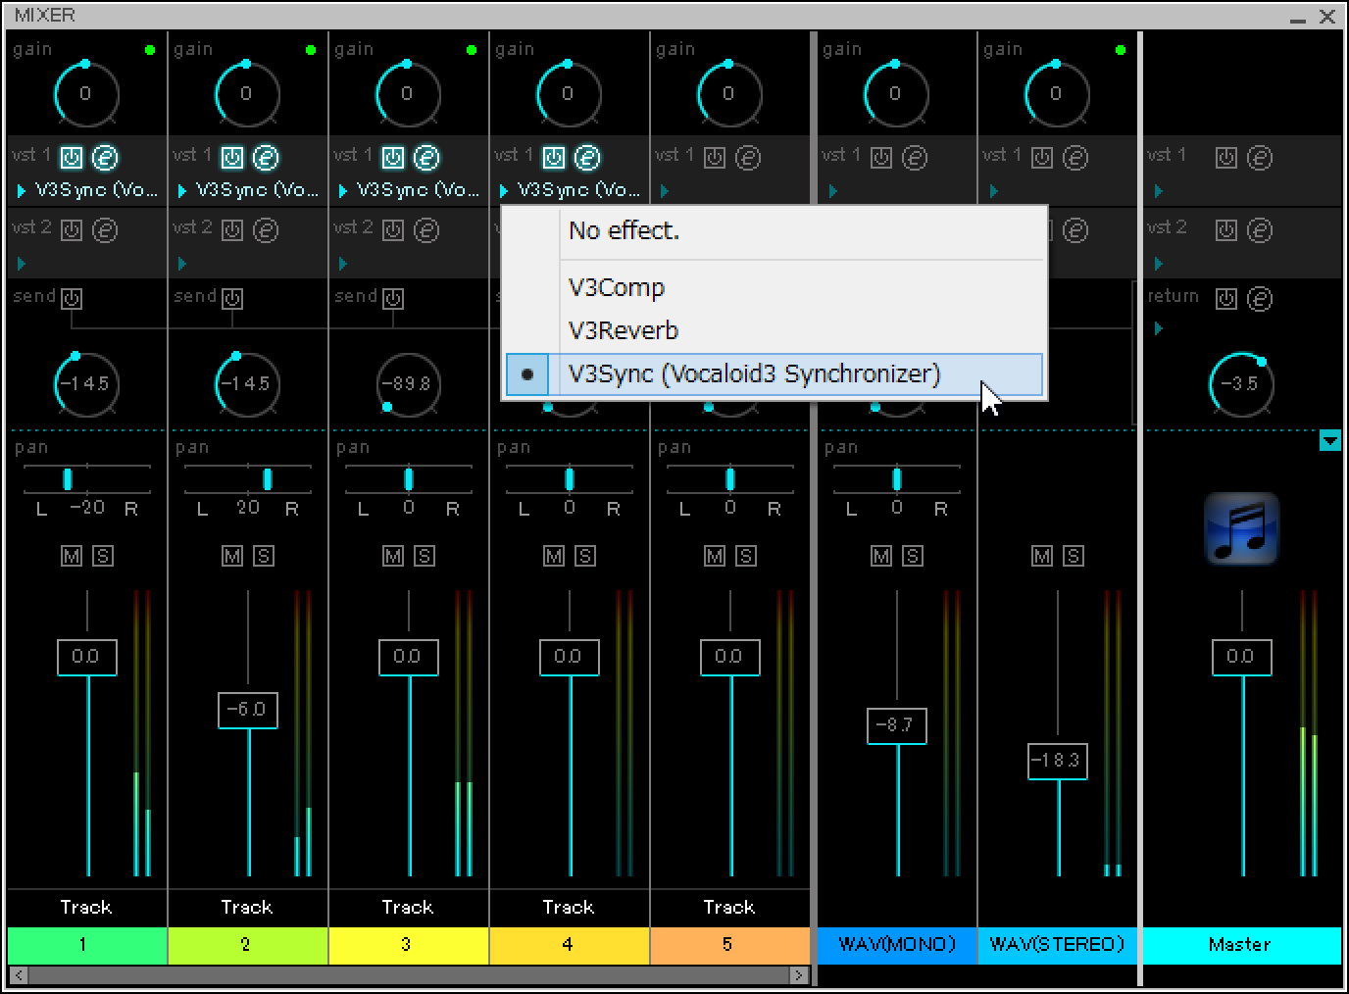Mute Track 2 with M button
Image resolution: width=1349 pixels, height=994 pixels.
[x=232, y=556]
